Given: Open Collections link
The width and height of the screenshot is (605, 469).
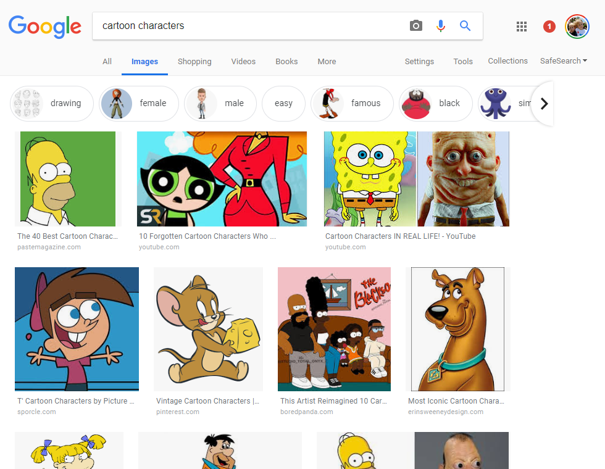Looking at the screenshot, I should coord(507,61).
